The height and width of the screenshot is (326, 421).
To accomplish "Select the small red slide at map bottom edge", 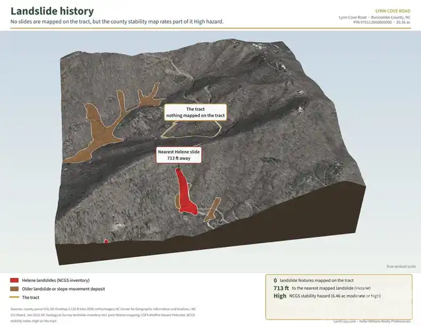I will pos(106,241).
